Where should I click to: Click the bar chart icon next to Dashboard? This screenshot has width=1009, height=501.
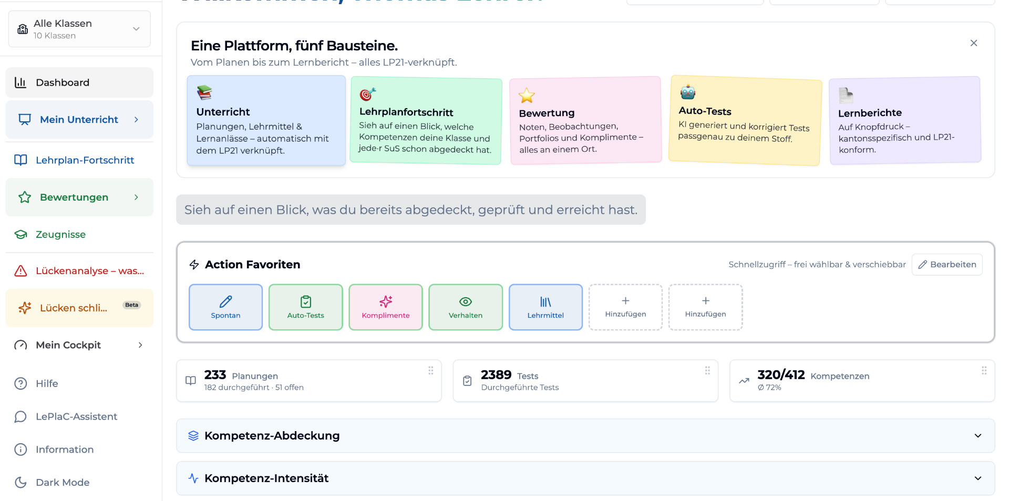pyautogui.click(x=20, y=82)
